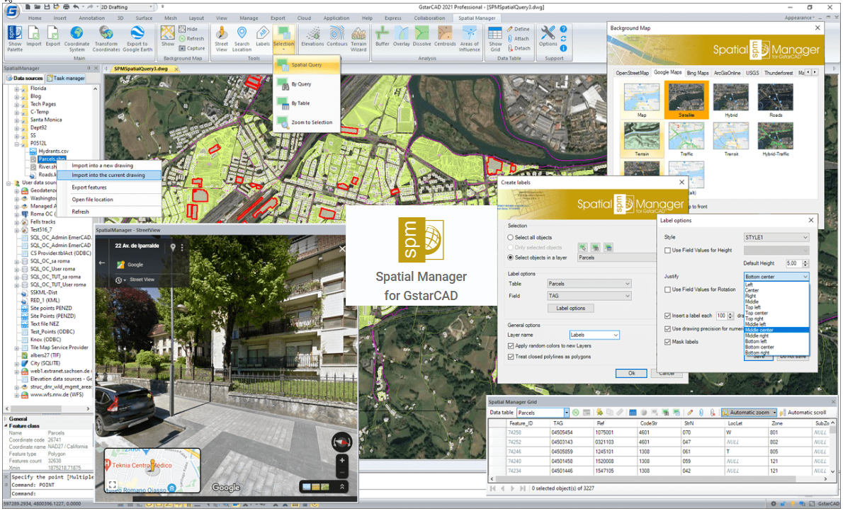Select the Buffer analysis tool
This screenshot has height=511, width=843.
point(383,38)
